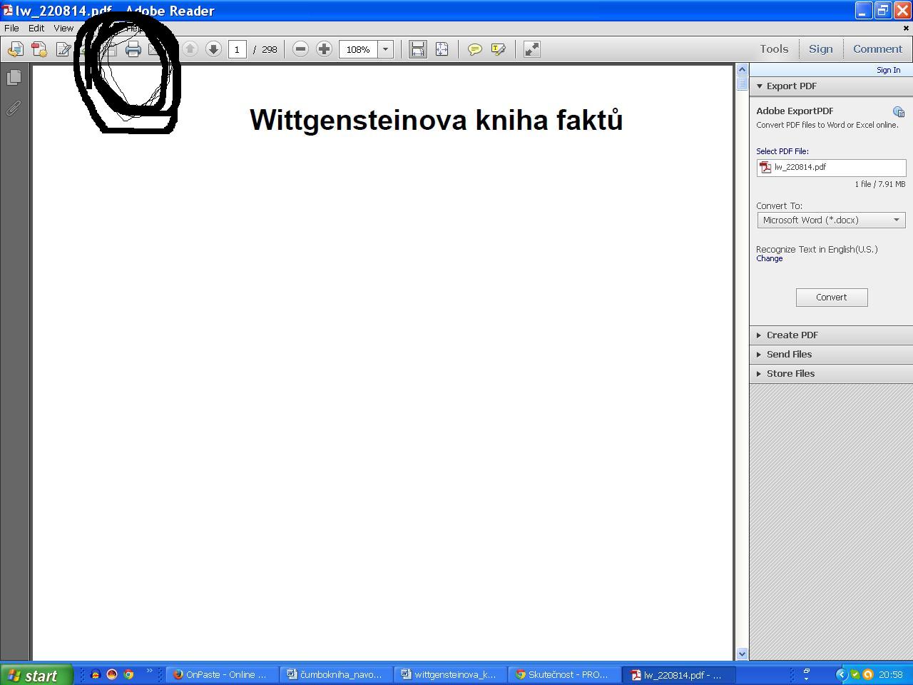Open the File menu
This screenshot has width=913, height=685.
(11, 28)
